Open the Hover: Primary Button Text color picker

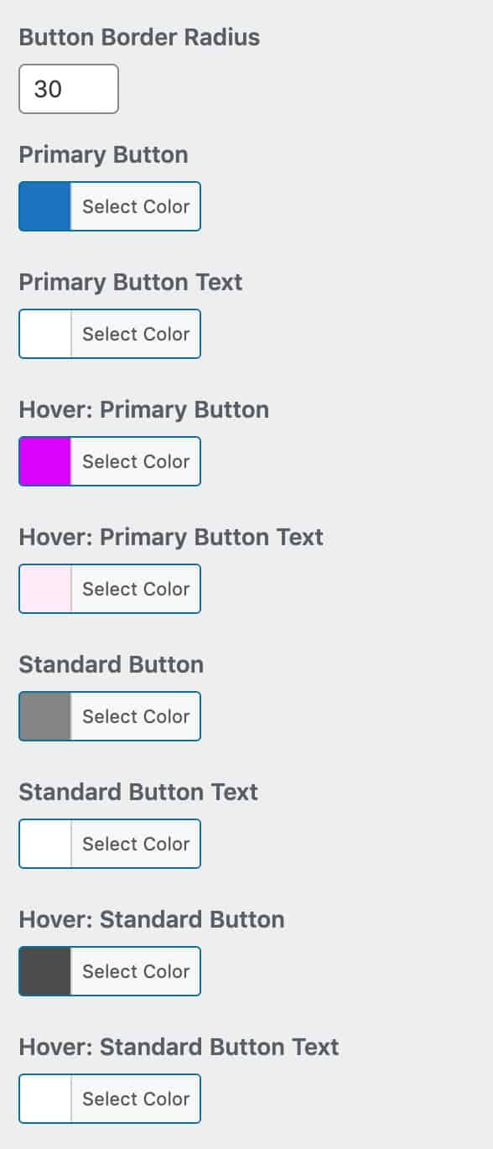coord(135,588)
